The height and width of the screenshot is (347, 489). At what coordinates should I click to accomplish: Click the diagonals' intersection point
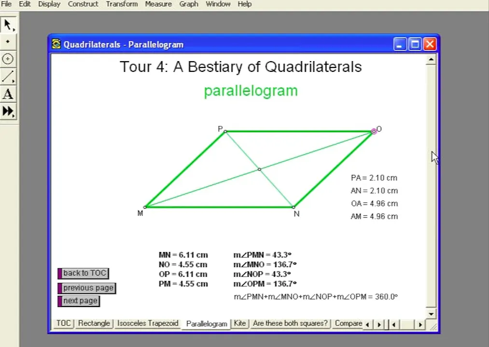[x=260, y=169]
